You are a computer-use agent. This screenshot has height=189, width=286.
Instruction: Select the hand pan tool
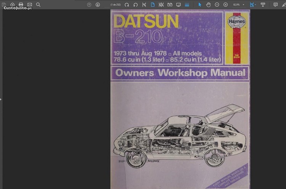coord(208,5)
